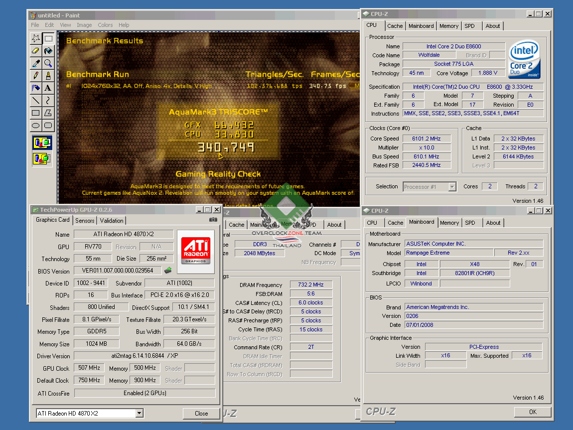Select the Graphics Card tab in GPU-Z
The width and height of the screenshot is (573, 430).
(x=53, y=220)
